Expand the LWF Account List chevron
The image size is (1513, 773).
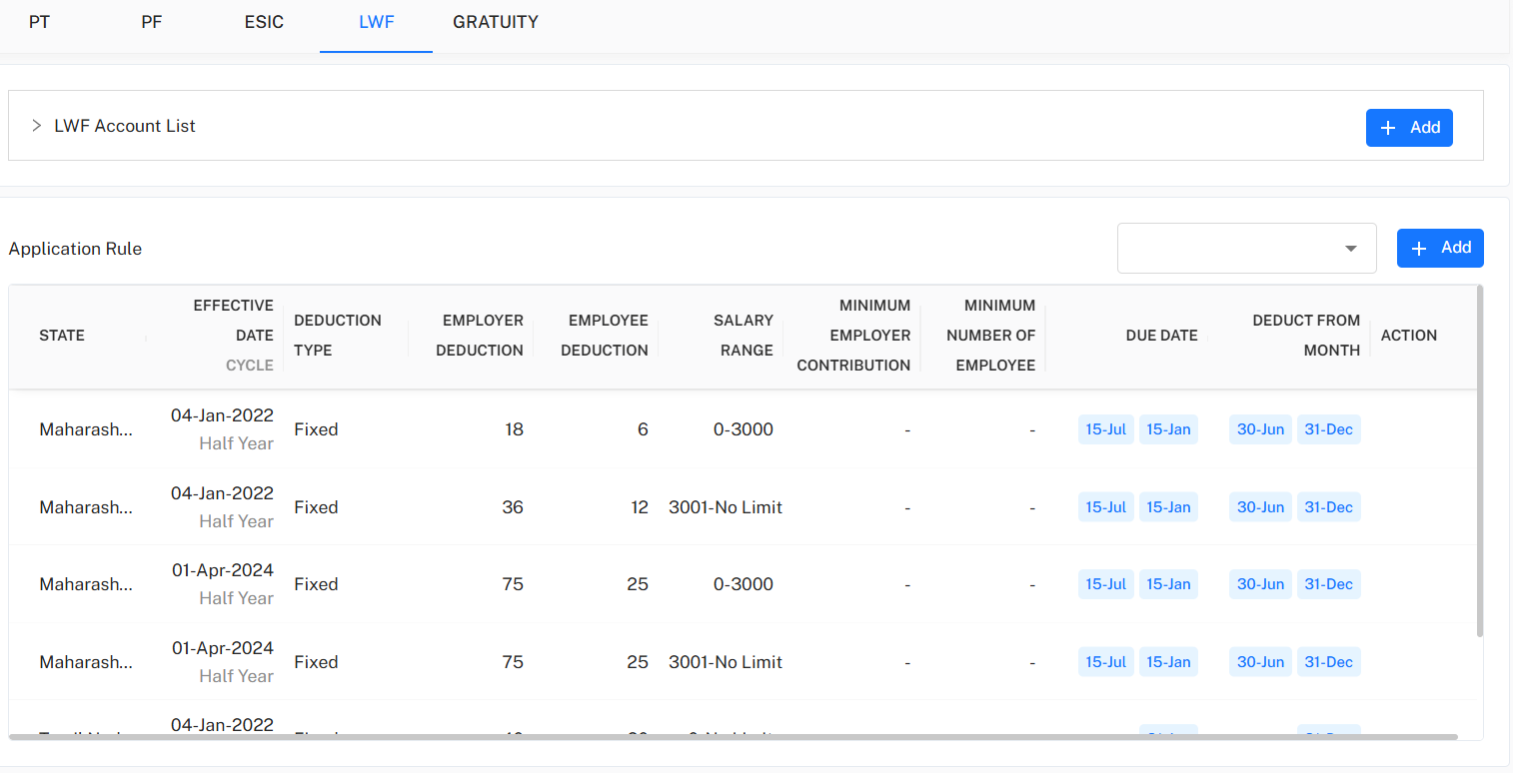point(36,126)
